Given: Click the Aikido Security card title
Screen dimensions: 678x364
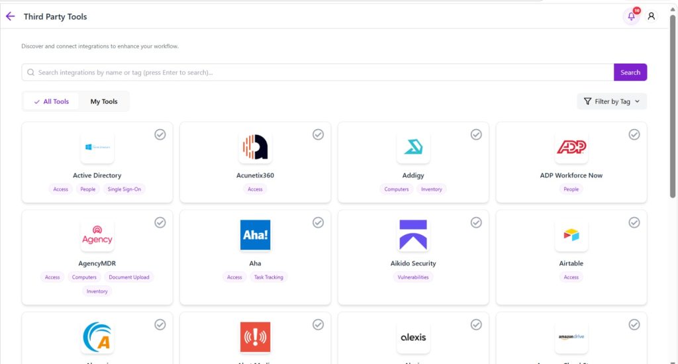Looking at the screenshot, I should click(413, 263).
